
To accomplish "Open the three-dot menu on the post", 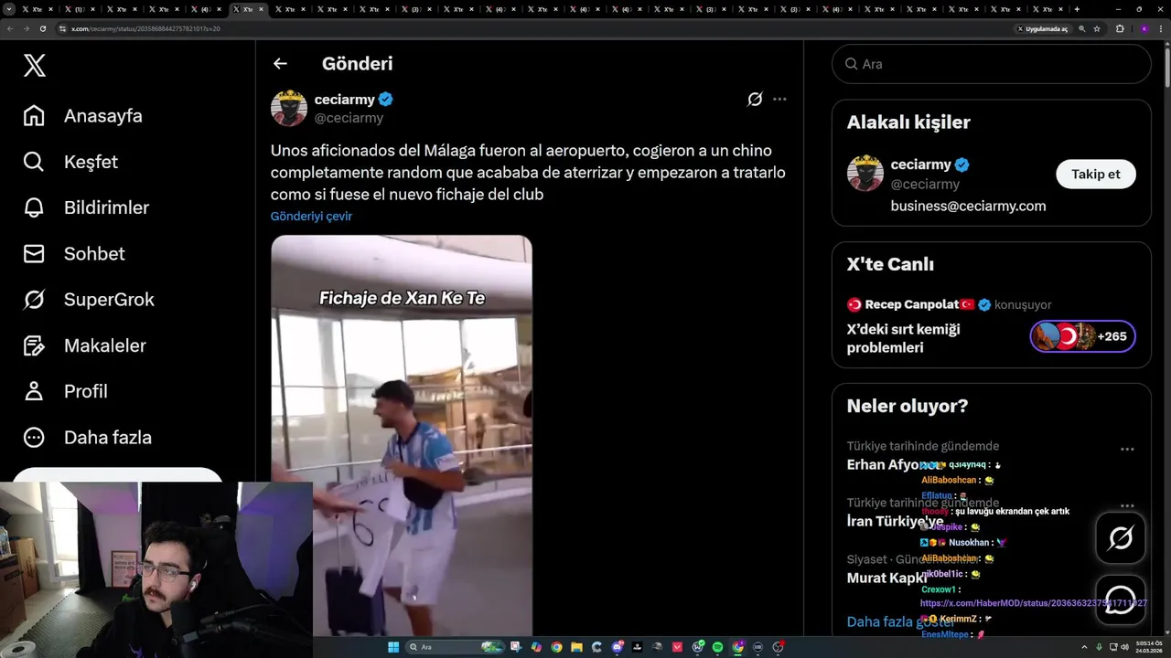I will (779, 99).
